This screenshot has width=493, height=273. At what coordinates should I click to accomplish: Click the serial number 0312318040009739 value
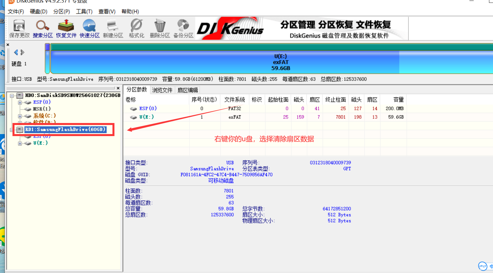pyautogui.click(x=331, y=163)
